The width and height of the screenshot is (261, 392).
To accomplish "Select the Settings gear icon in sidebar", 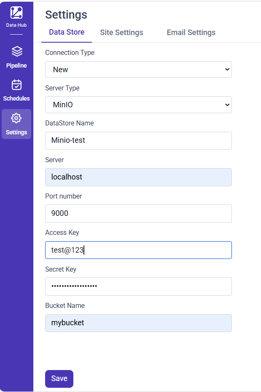I will click(16, 118).
